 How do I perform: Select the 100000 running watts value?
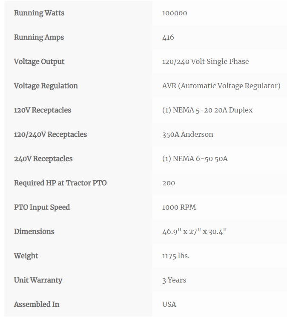tap(175, 13)
